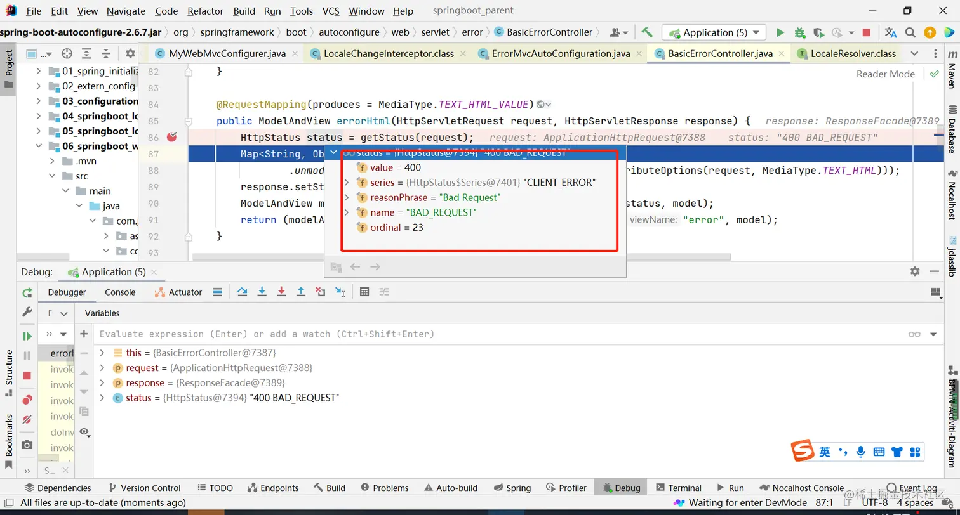Open the Problems tool window
960x515 pixels.
(385, 487)
